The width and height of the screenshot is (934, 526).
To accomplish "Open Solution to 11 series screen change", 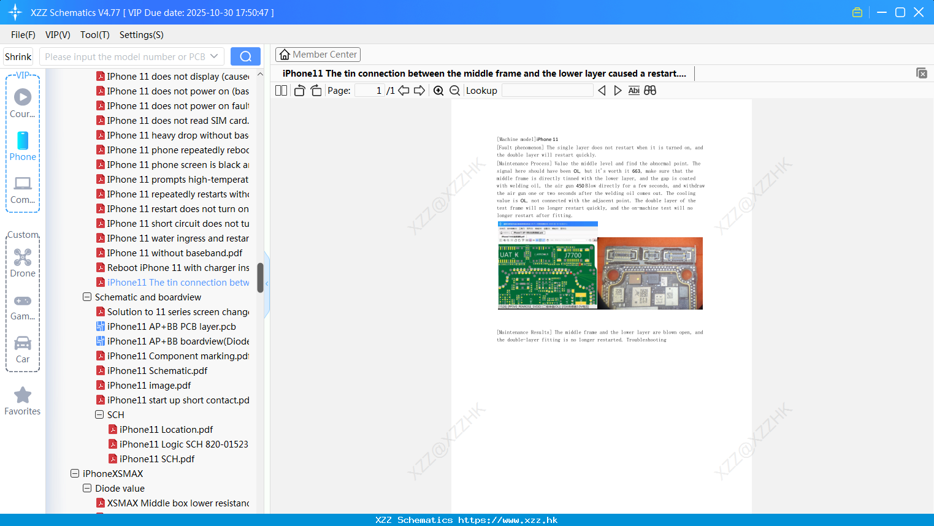I will 173,311.
